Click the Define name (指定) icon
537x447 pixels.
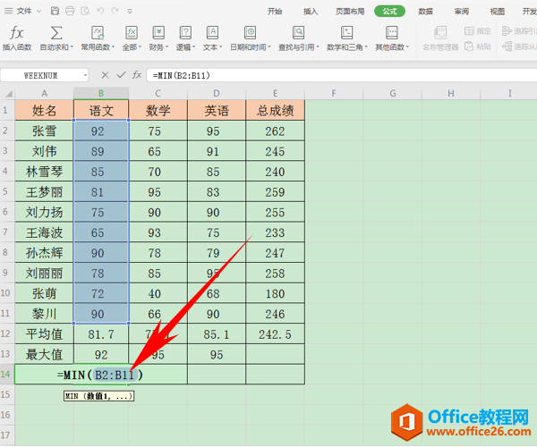pyautogui.click(x=469, y=31)
